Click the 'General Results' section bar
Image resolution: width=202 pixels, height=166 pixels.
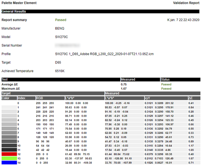coord(101,11)
